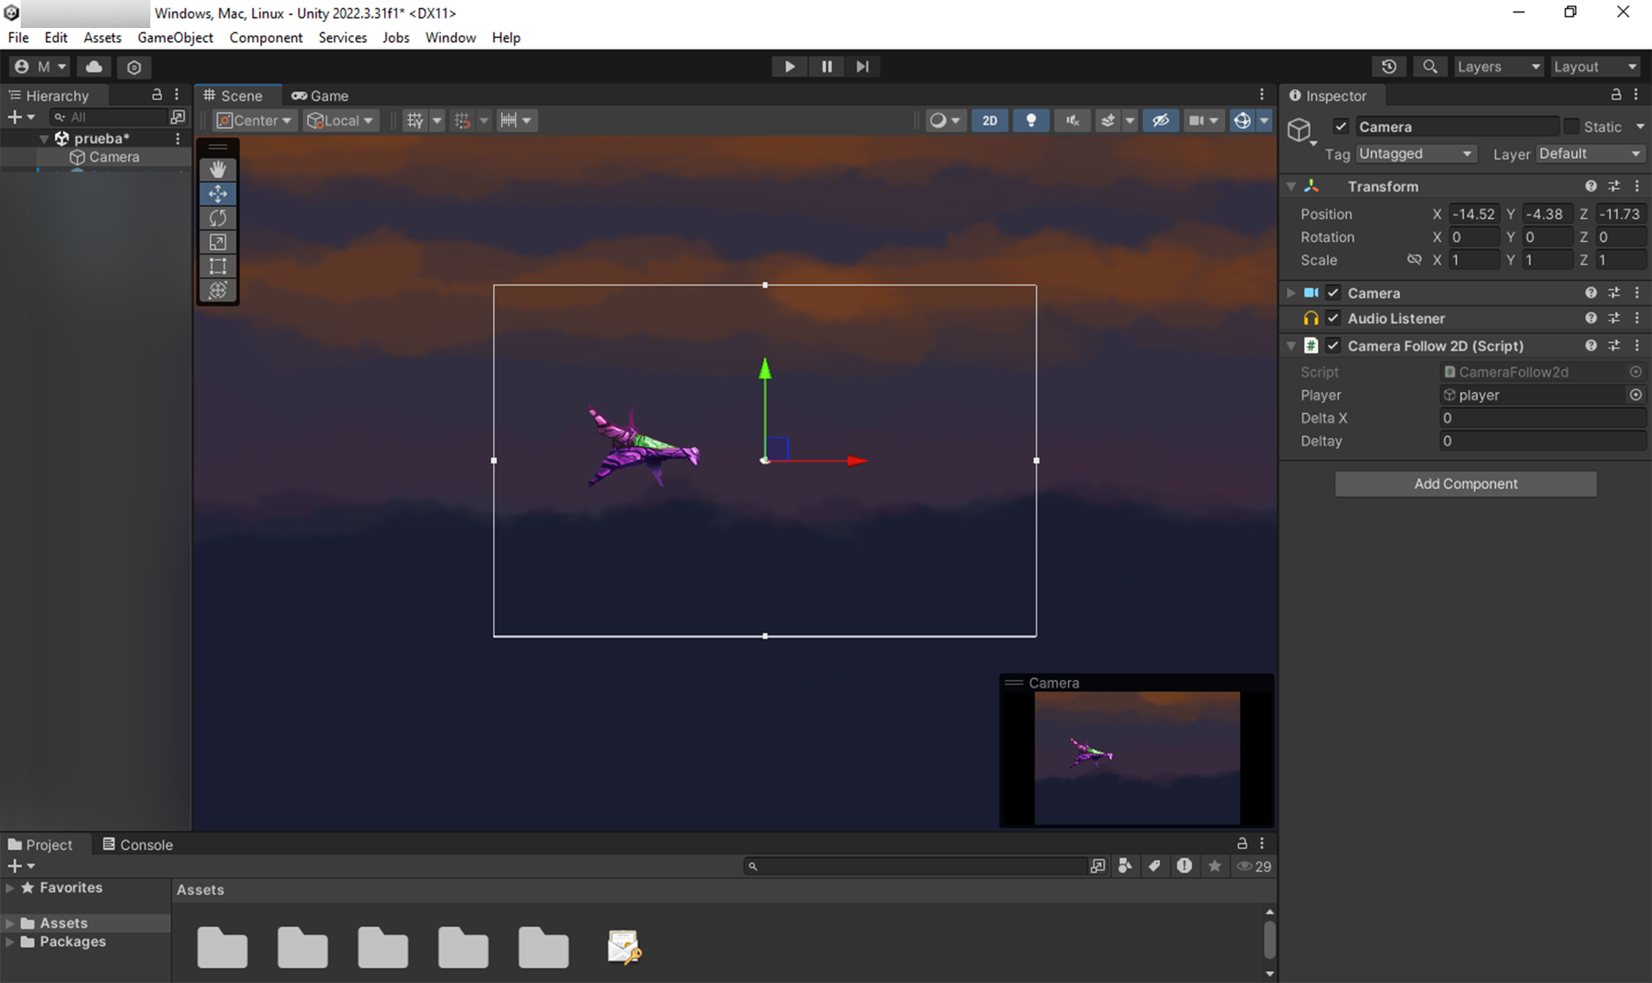Open the Layers dropdown

[x=1498, y=67]
